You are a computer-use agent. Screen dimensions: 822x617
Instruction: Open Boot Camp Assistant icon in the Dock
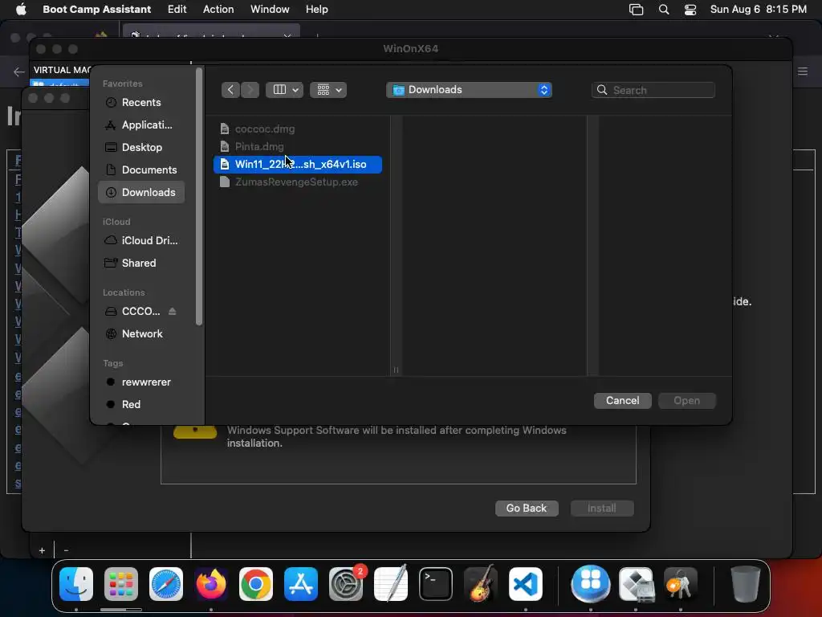636,583
